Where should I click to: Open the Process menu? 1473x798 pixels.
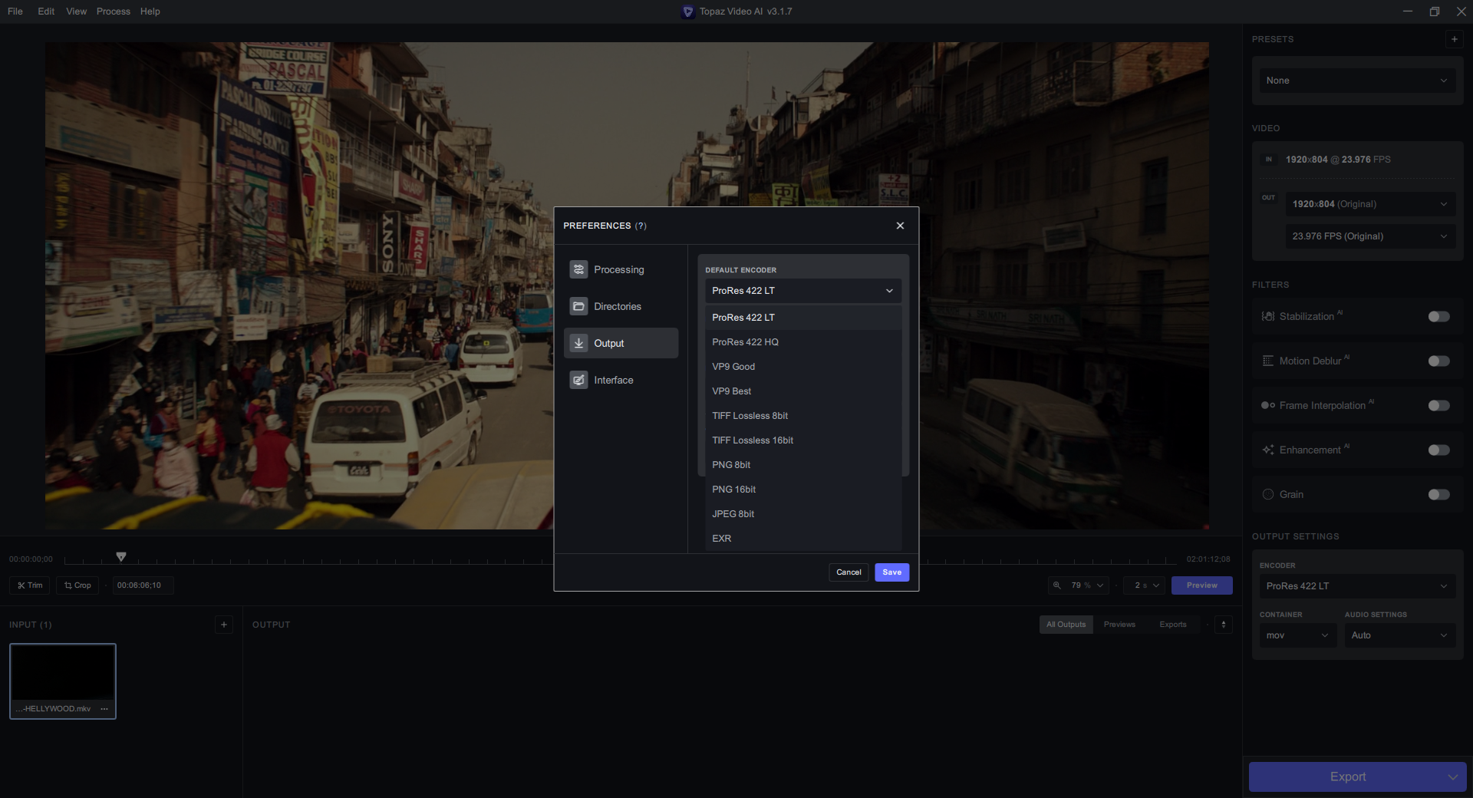pos(113,12)
